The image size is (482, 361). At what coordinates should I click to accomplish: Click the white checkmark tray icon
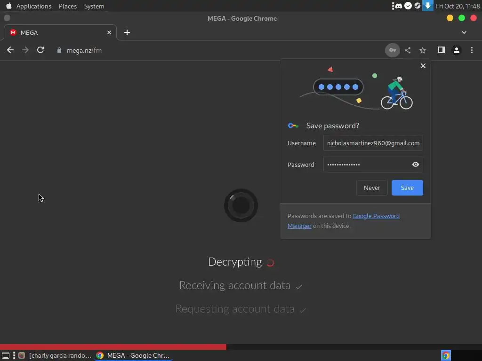point(408,6)
